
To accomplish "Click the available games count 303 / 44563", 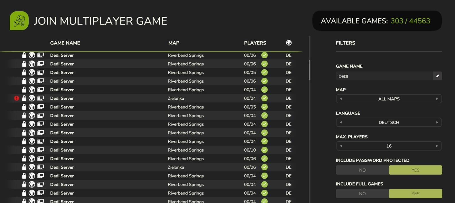I will coord(410,21).
